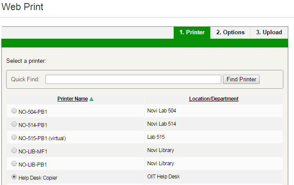Select the NO-514-PB1 printer radio button
This screenshot has height=185, width=294.
click(x=14, y=124)
